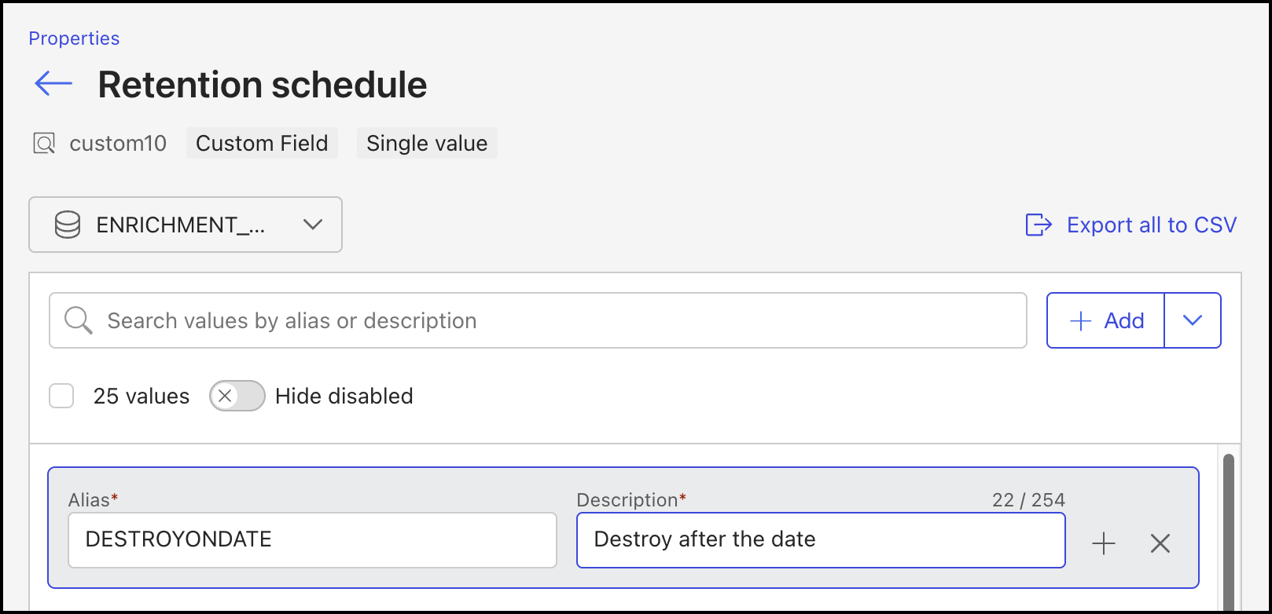1272x614 pixels.
Task: Click the plus icon on the Add button
Action: tap(1081, 321)
